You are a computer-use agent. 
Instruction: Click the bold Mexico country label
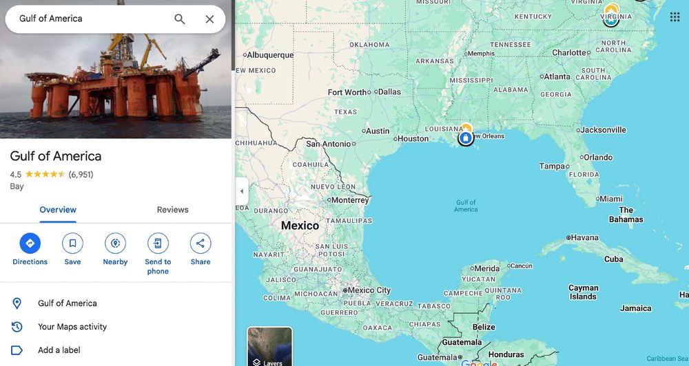click(300, 226)
